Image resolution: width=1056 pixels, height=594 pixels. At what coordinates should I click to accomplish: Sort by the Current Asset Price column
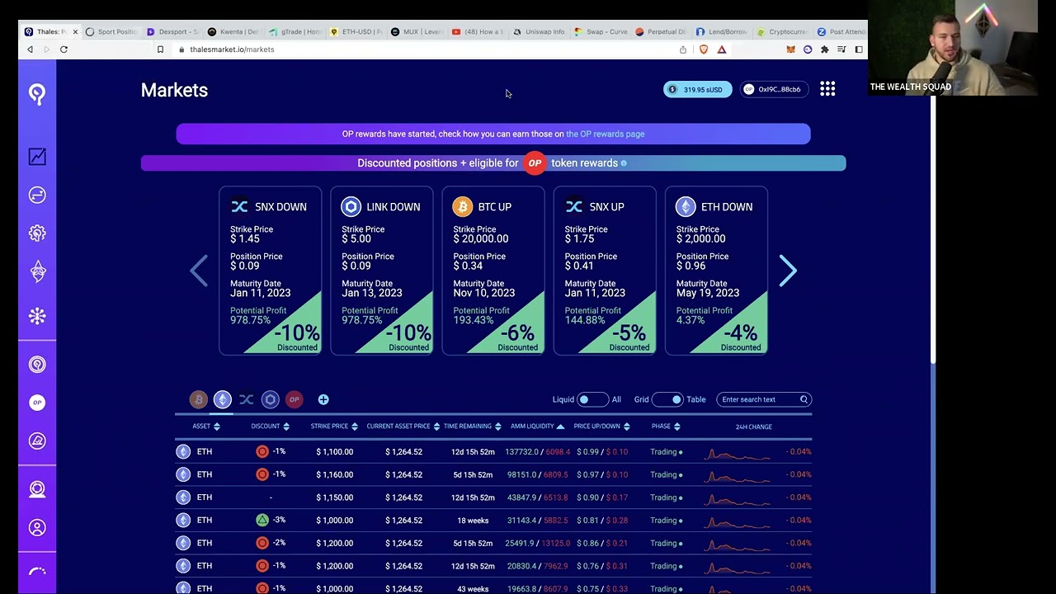point(403,427)
